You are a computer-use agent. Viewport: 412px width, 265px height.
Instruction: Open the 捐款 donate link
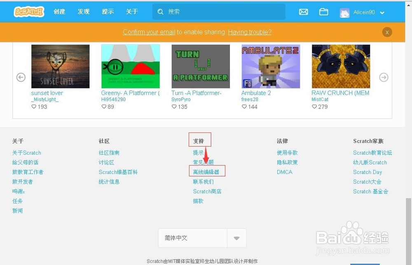(x=198, y=201)
